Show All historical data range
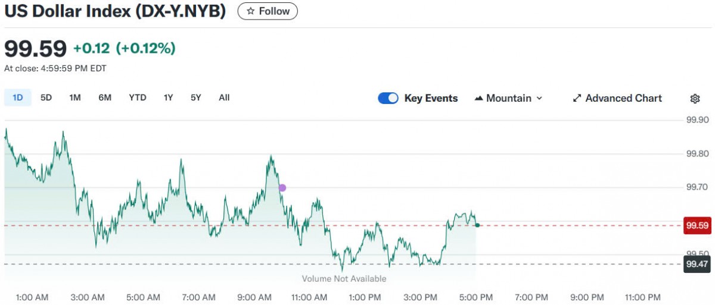The image size is (715, 305). coord(224,98)
